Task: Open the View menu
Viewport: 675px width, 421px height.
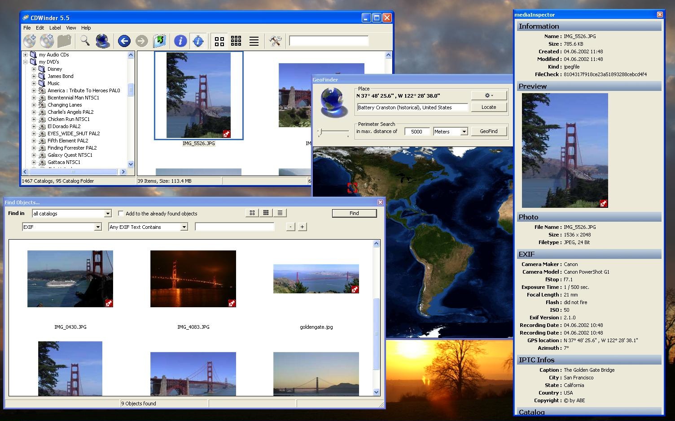Action: point(71,28)
